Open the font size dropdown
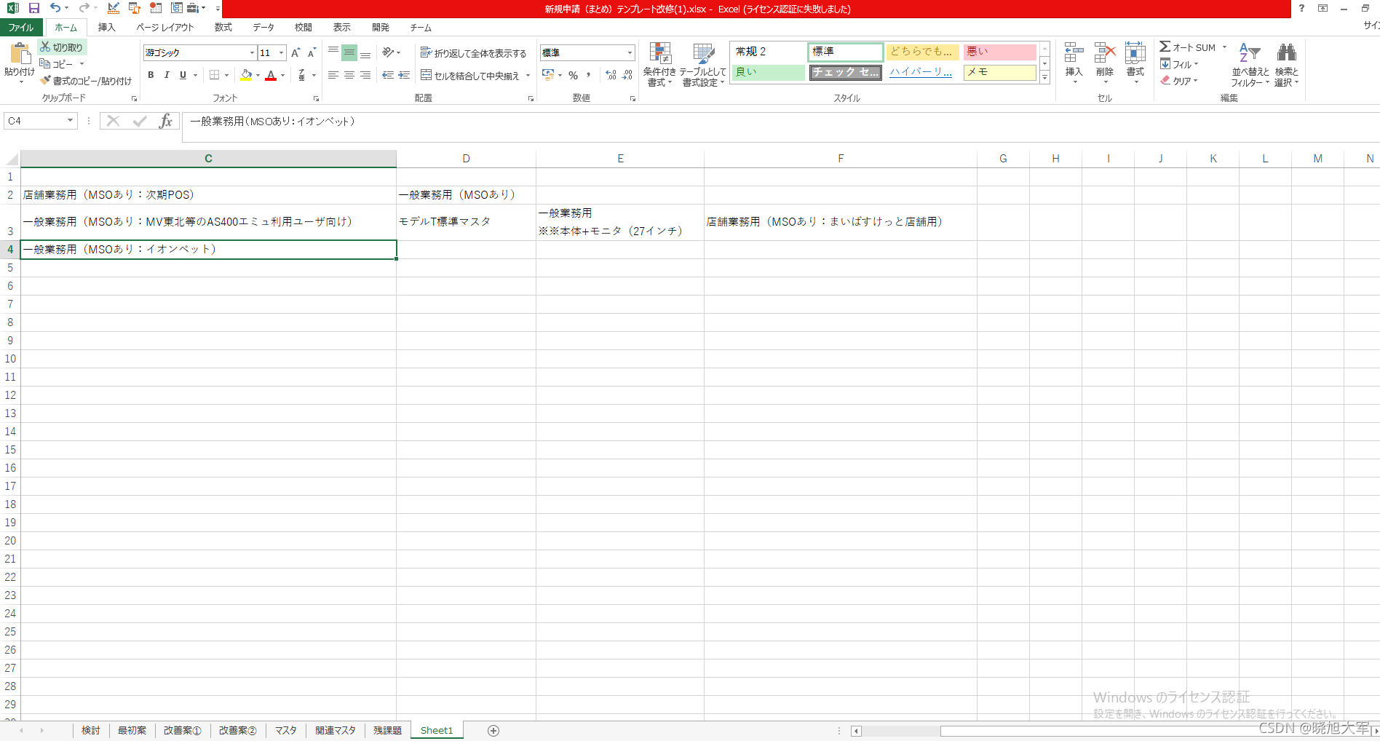1380x741 pixels. click(x=281, y=52)
